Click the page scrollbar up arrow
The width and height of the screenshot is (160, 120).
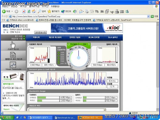(158, 24)
